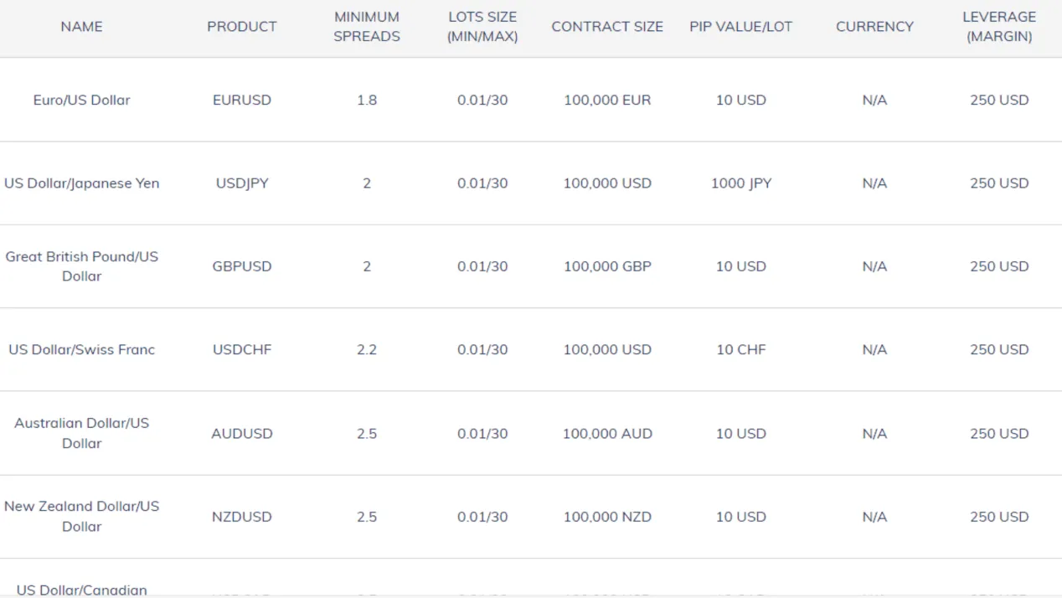Click the GBPUSD product code

(242, 266)
